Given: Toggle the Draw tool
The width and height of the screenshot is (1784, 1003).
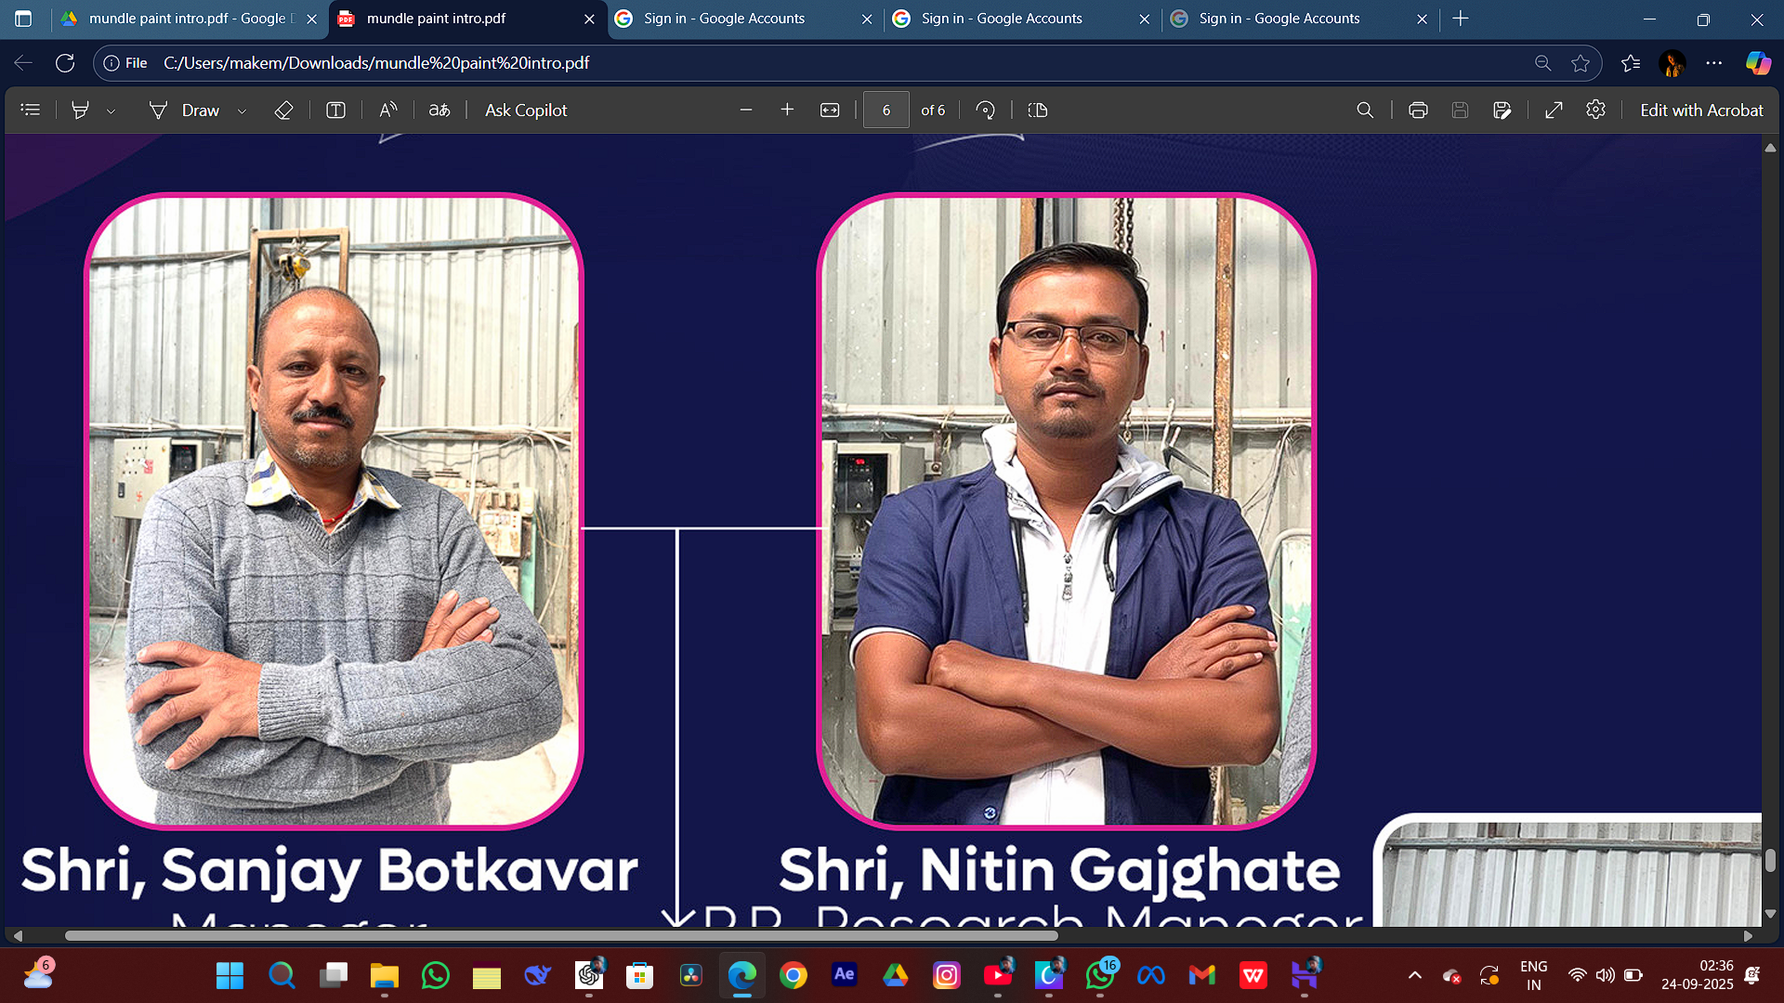Looking at the screenshot, I should click(184, 110).
